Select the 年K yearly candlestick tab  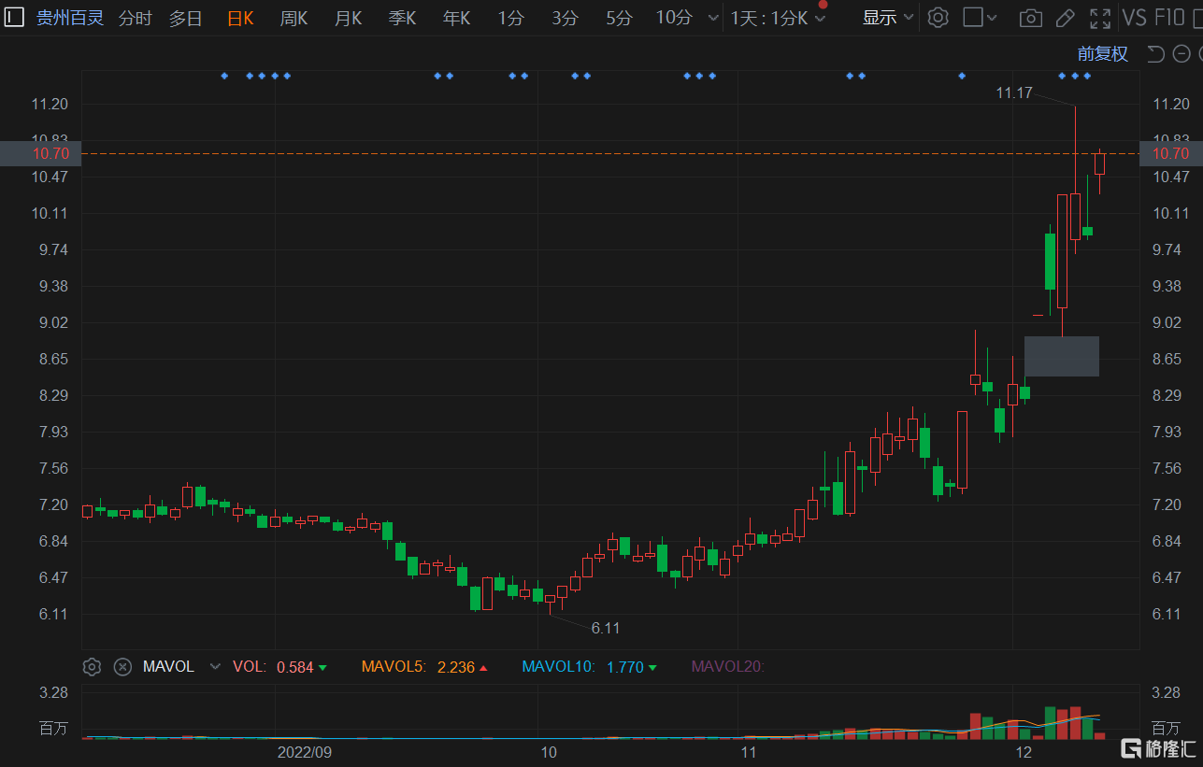pos(457,18)
